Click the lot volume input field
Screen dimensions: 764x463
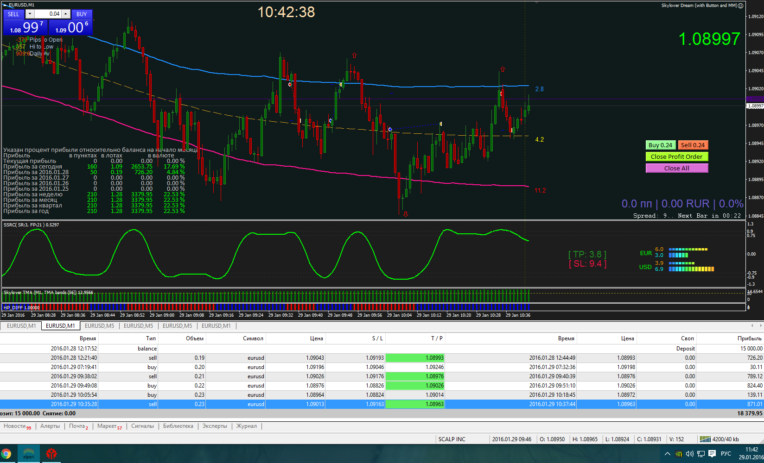[48, 14]
